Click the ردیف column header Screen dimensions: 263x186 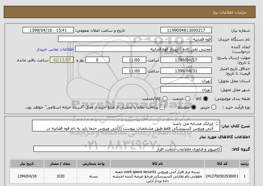click(x=245, y=163)
